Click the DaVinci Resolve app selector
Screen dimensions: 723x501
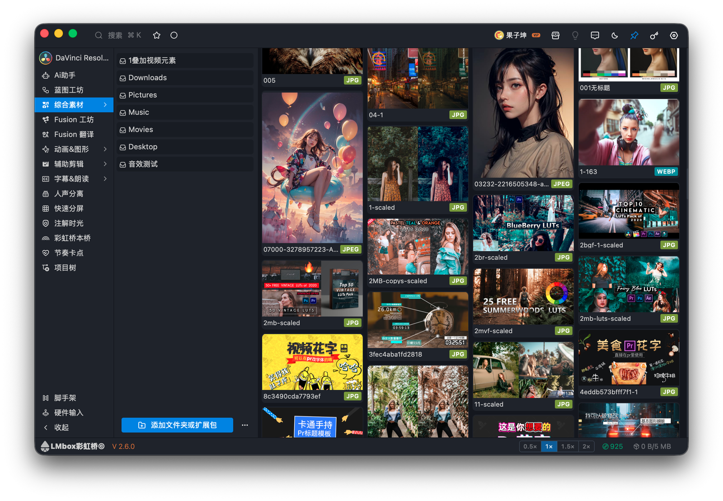click(75, 58)
